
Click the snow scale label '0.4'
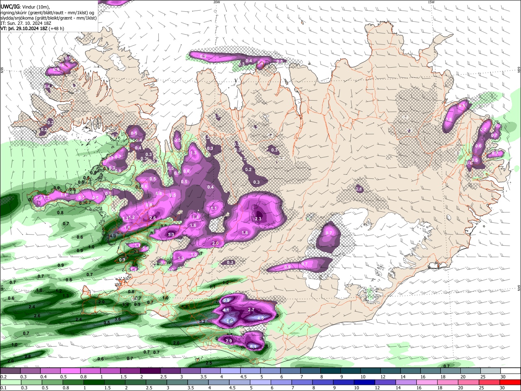[x=44, y=377]
